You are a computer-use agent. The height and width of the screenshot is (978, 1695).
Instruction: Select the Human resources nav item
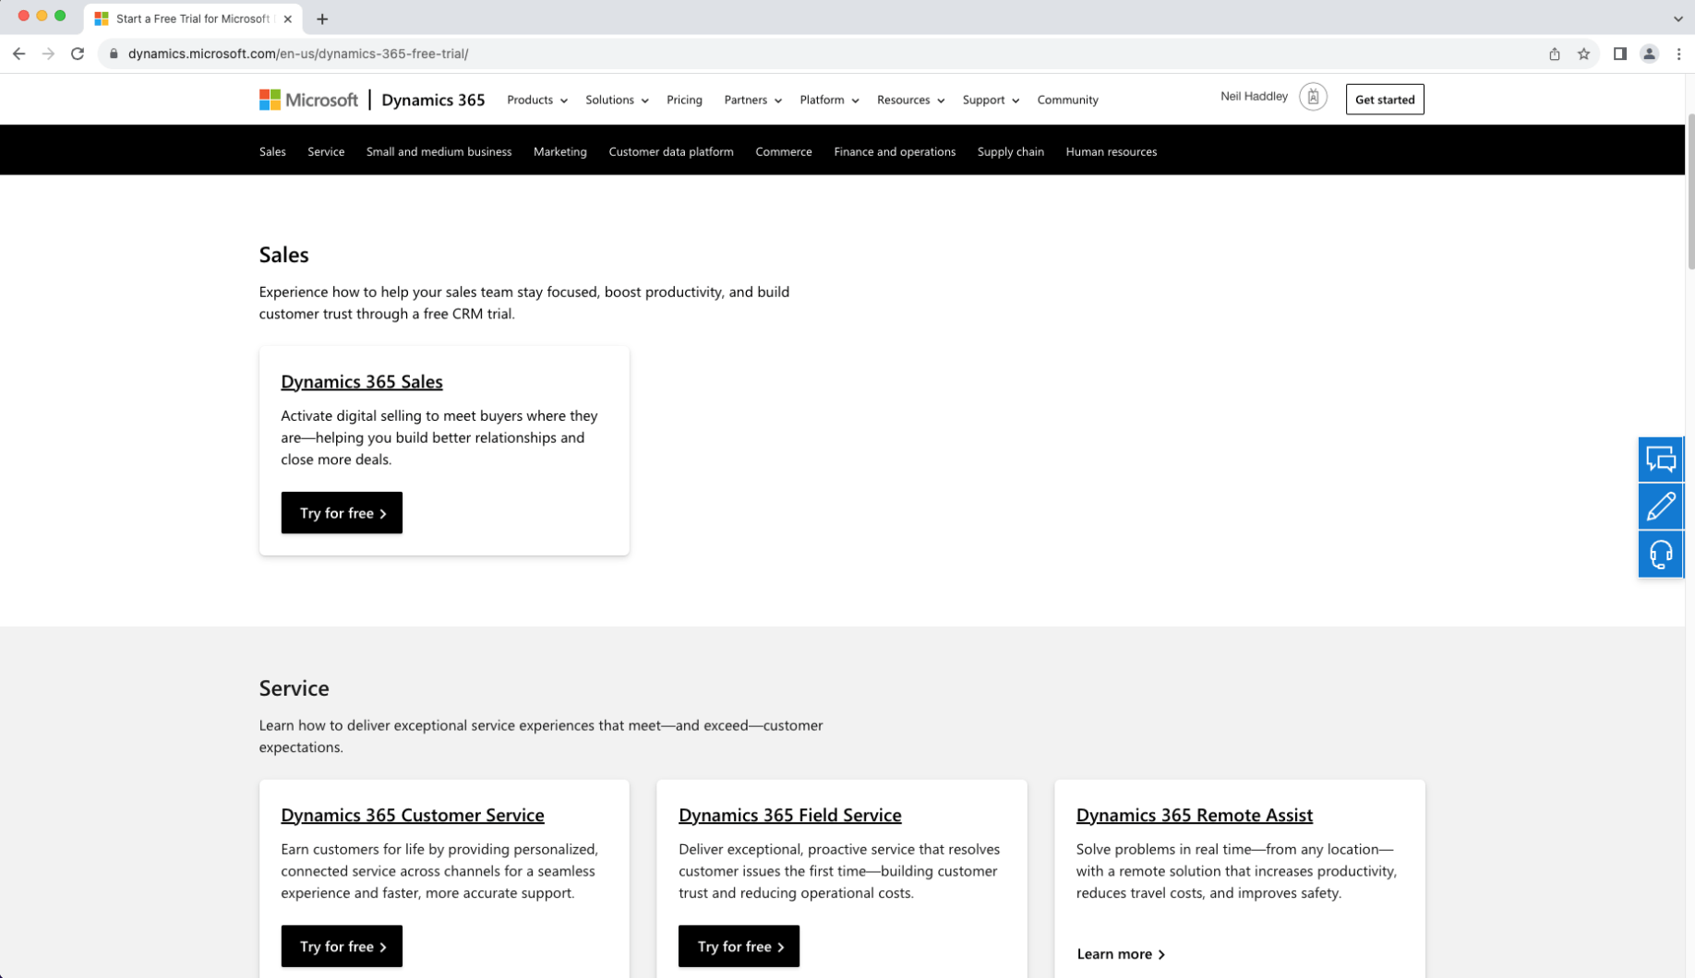click(1112, 151)
